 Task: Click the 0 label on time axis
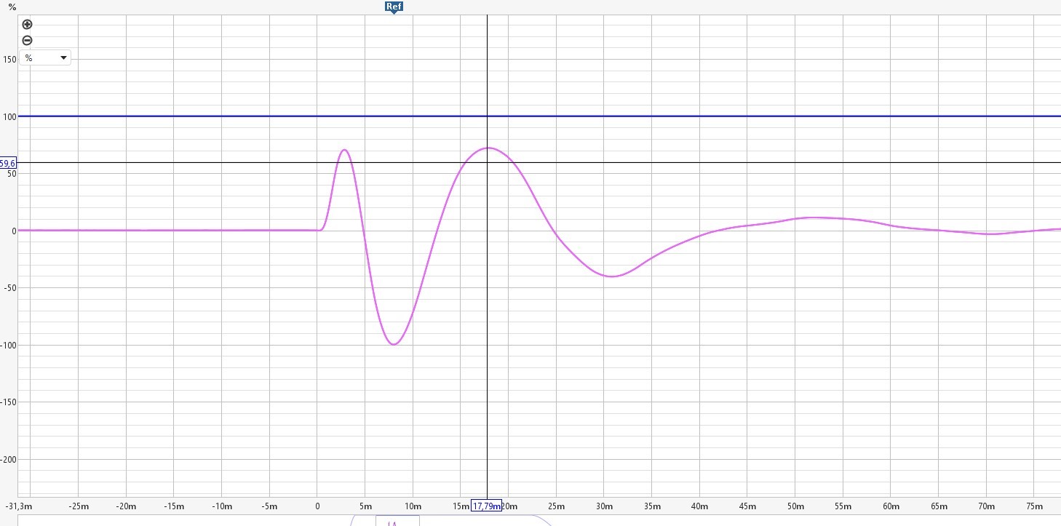click(317, 506)
